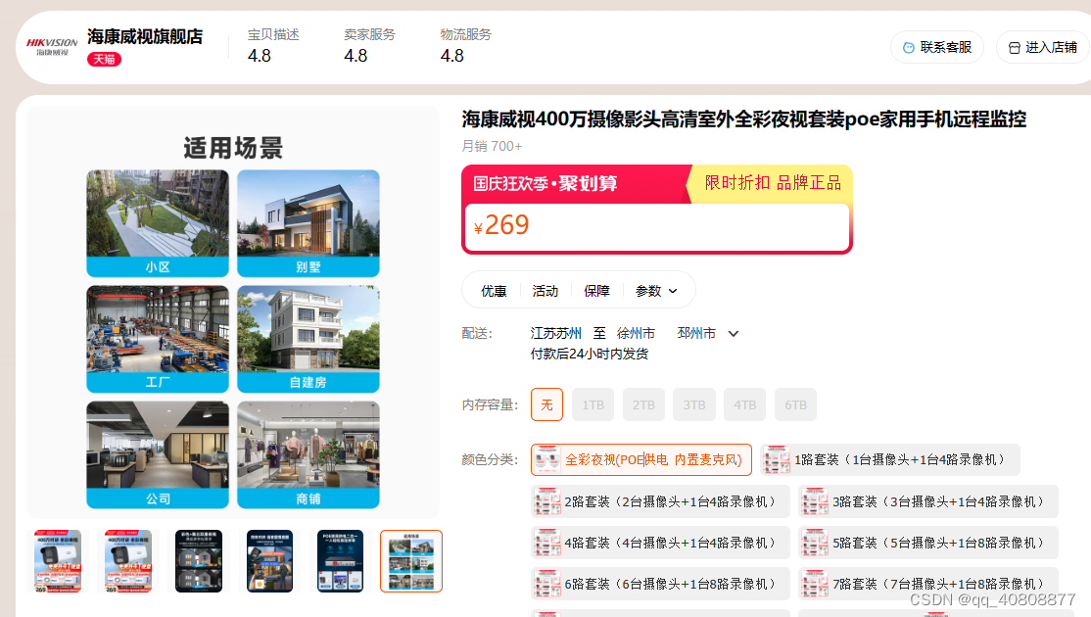This screenshot has height=617, width=1091.
Task: Select 2路套装 two camera bundle
Action: [660, 501]
